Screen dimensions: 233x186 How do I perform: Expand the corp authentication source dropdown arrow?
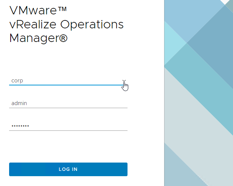pos(124,81)
